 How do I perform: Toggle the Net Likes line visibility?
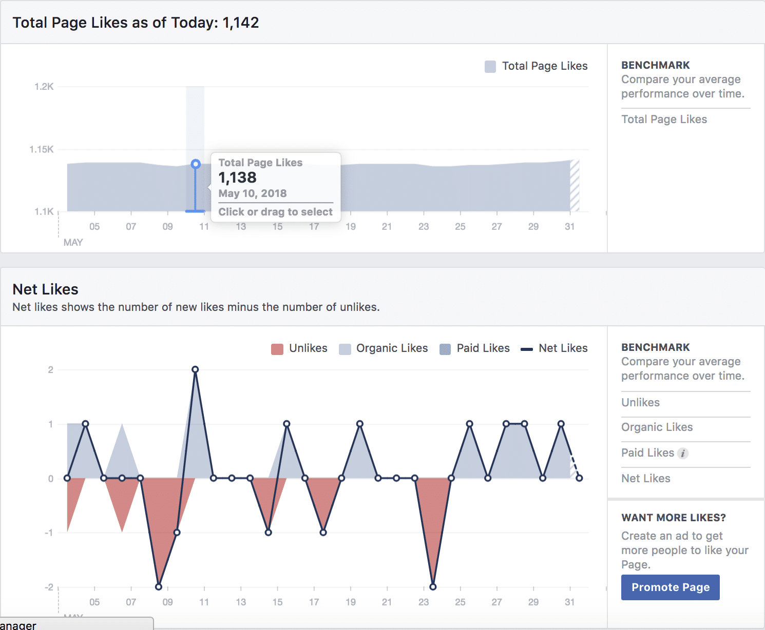(563, 348)
